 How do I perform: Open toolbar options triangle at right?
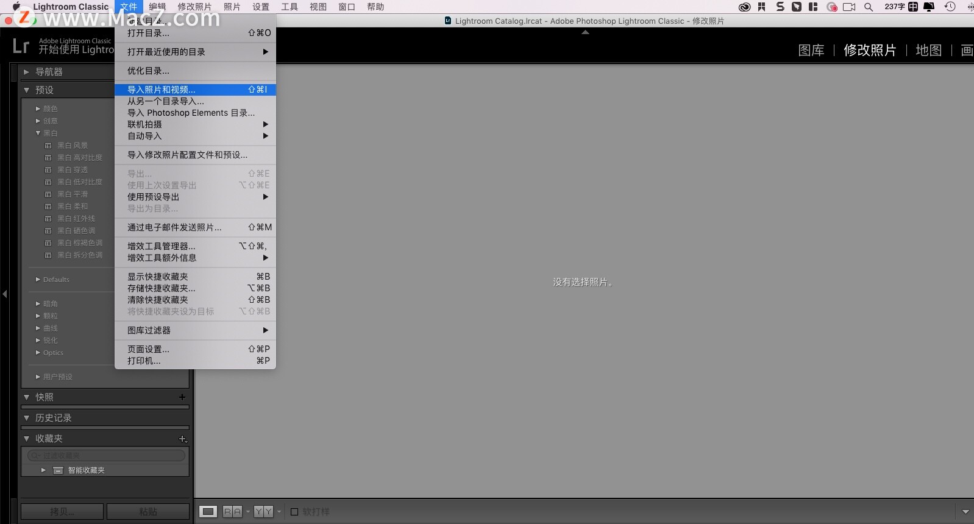point(965,512)
